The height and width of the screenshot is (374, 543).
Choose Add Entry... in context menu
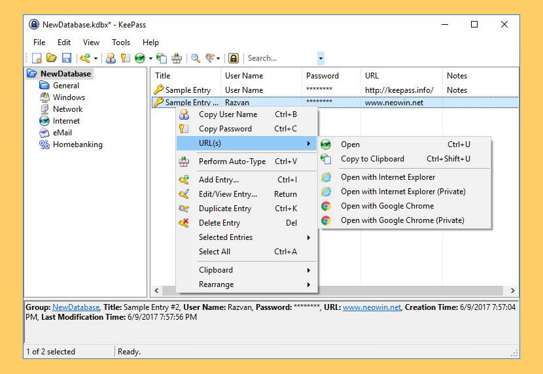[x=247, y=180]
